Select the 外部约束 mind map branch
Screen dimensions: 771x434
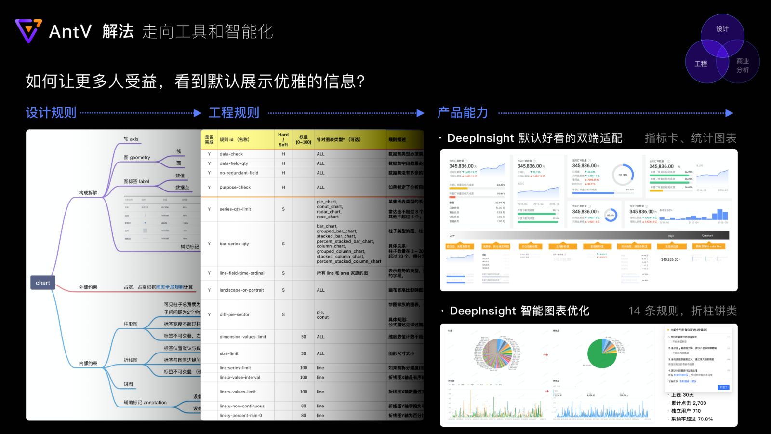(x=88, y=287)
